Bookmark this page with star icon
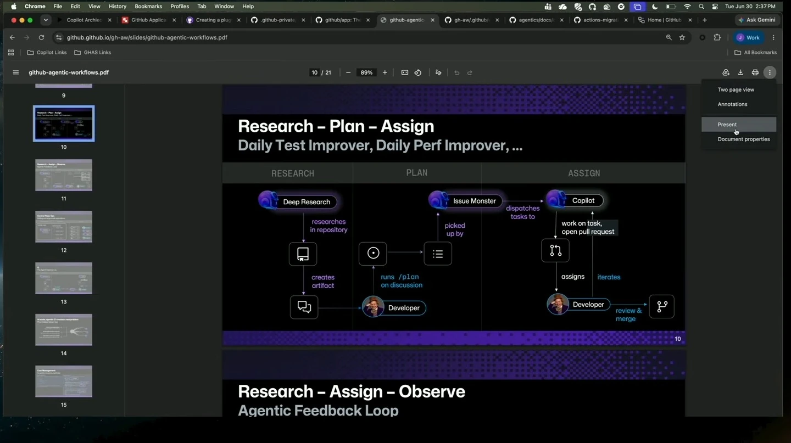The height and width of the screenshot is (443, 791). click(682, 37)
